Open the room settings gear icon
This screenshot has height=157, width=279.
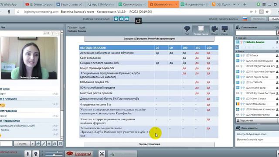click(x=116, y=19)
